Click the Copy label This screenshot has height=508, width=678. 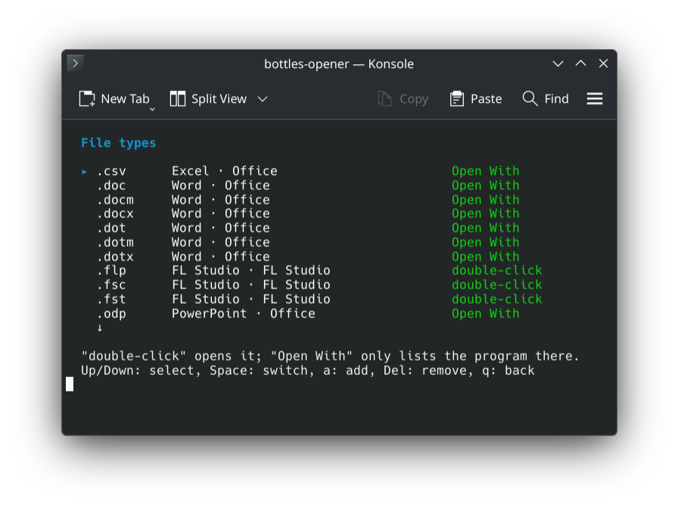pyautogui.click(x=414, y=99)
